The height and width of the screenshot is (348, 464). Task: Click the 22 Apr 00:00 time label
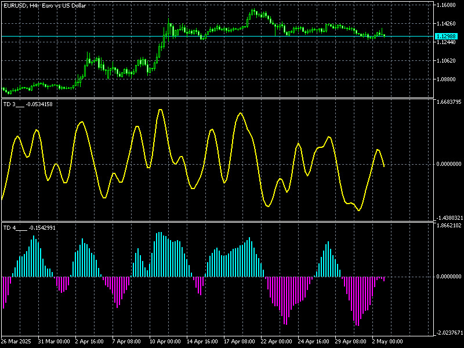click(x=277, y=342)
